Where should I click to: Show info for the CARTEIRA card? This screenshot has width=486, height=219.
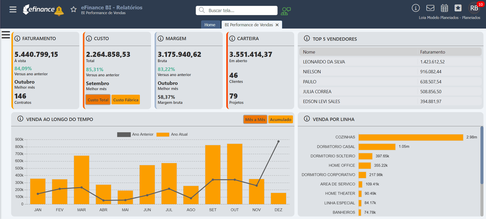click(x=232, y=39)
